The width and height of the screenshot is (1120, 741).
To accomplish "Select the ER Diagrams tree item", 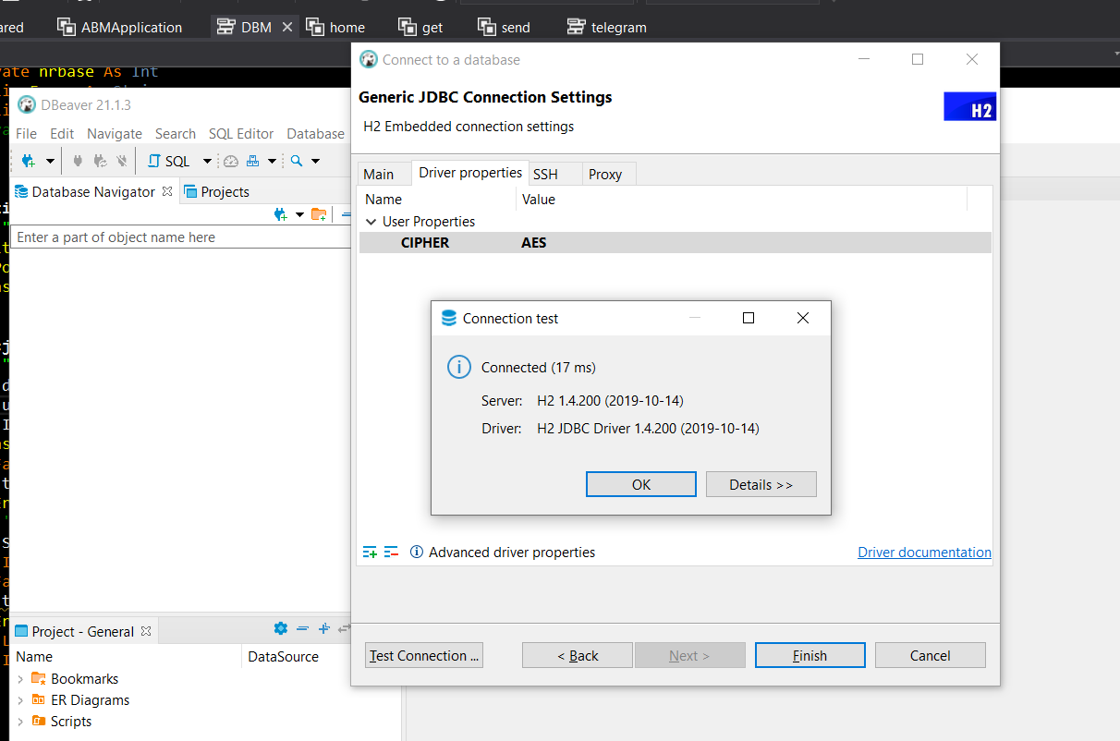I will point(90,700).
